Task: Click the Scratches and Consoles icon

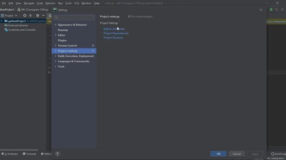Action: [x=6, y=30]
